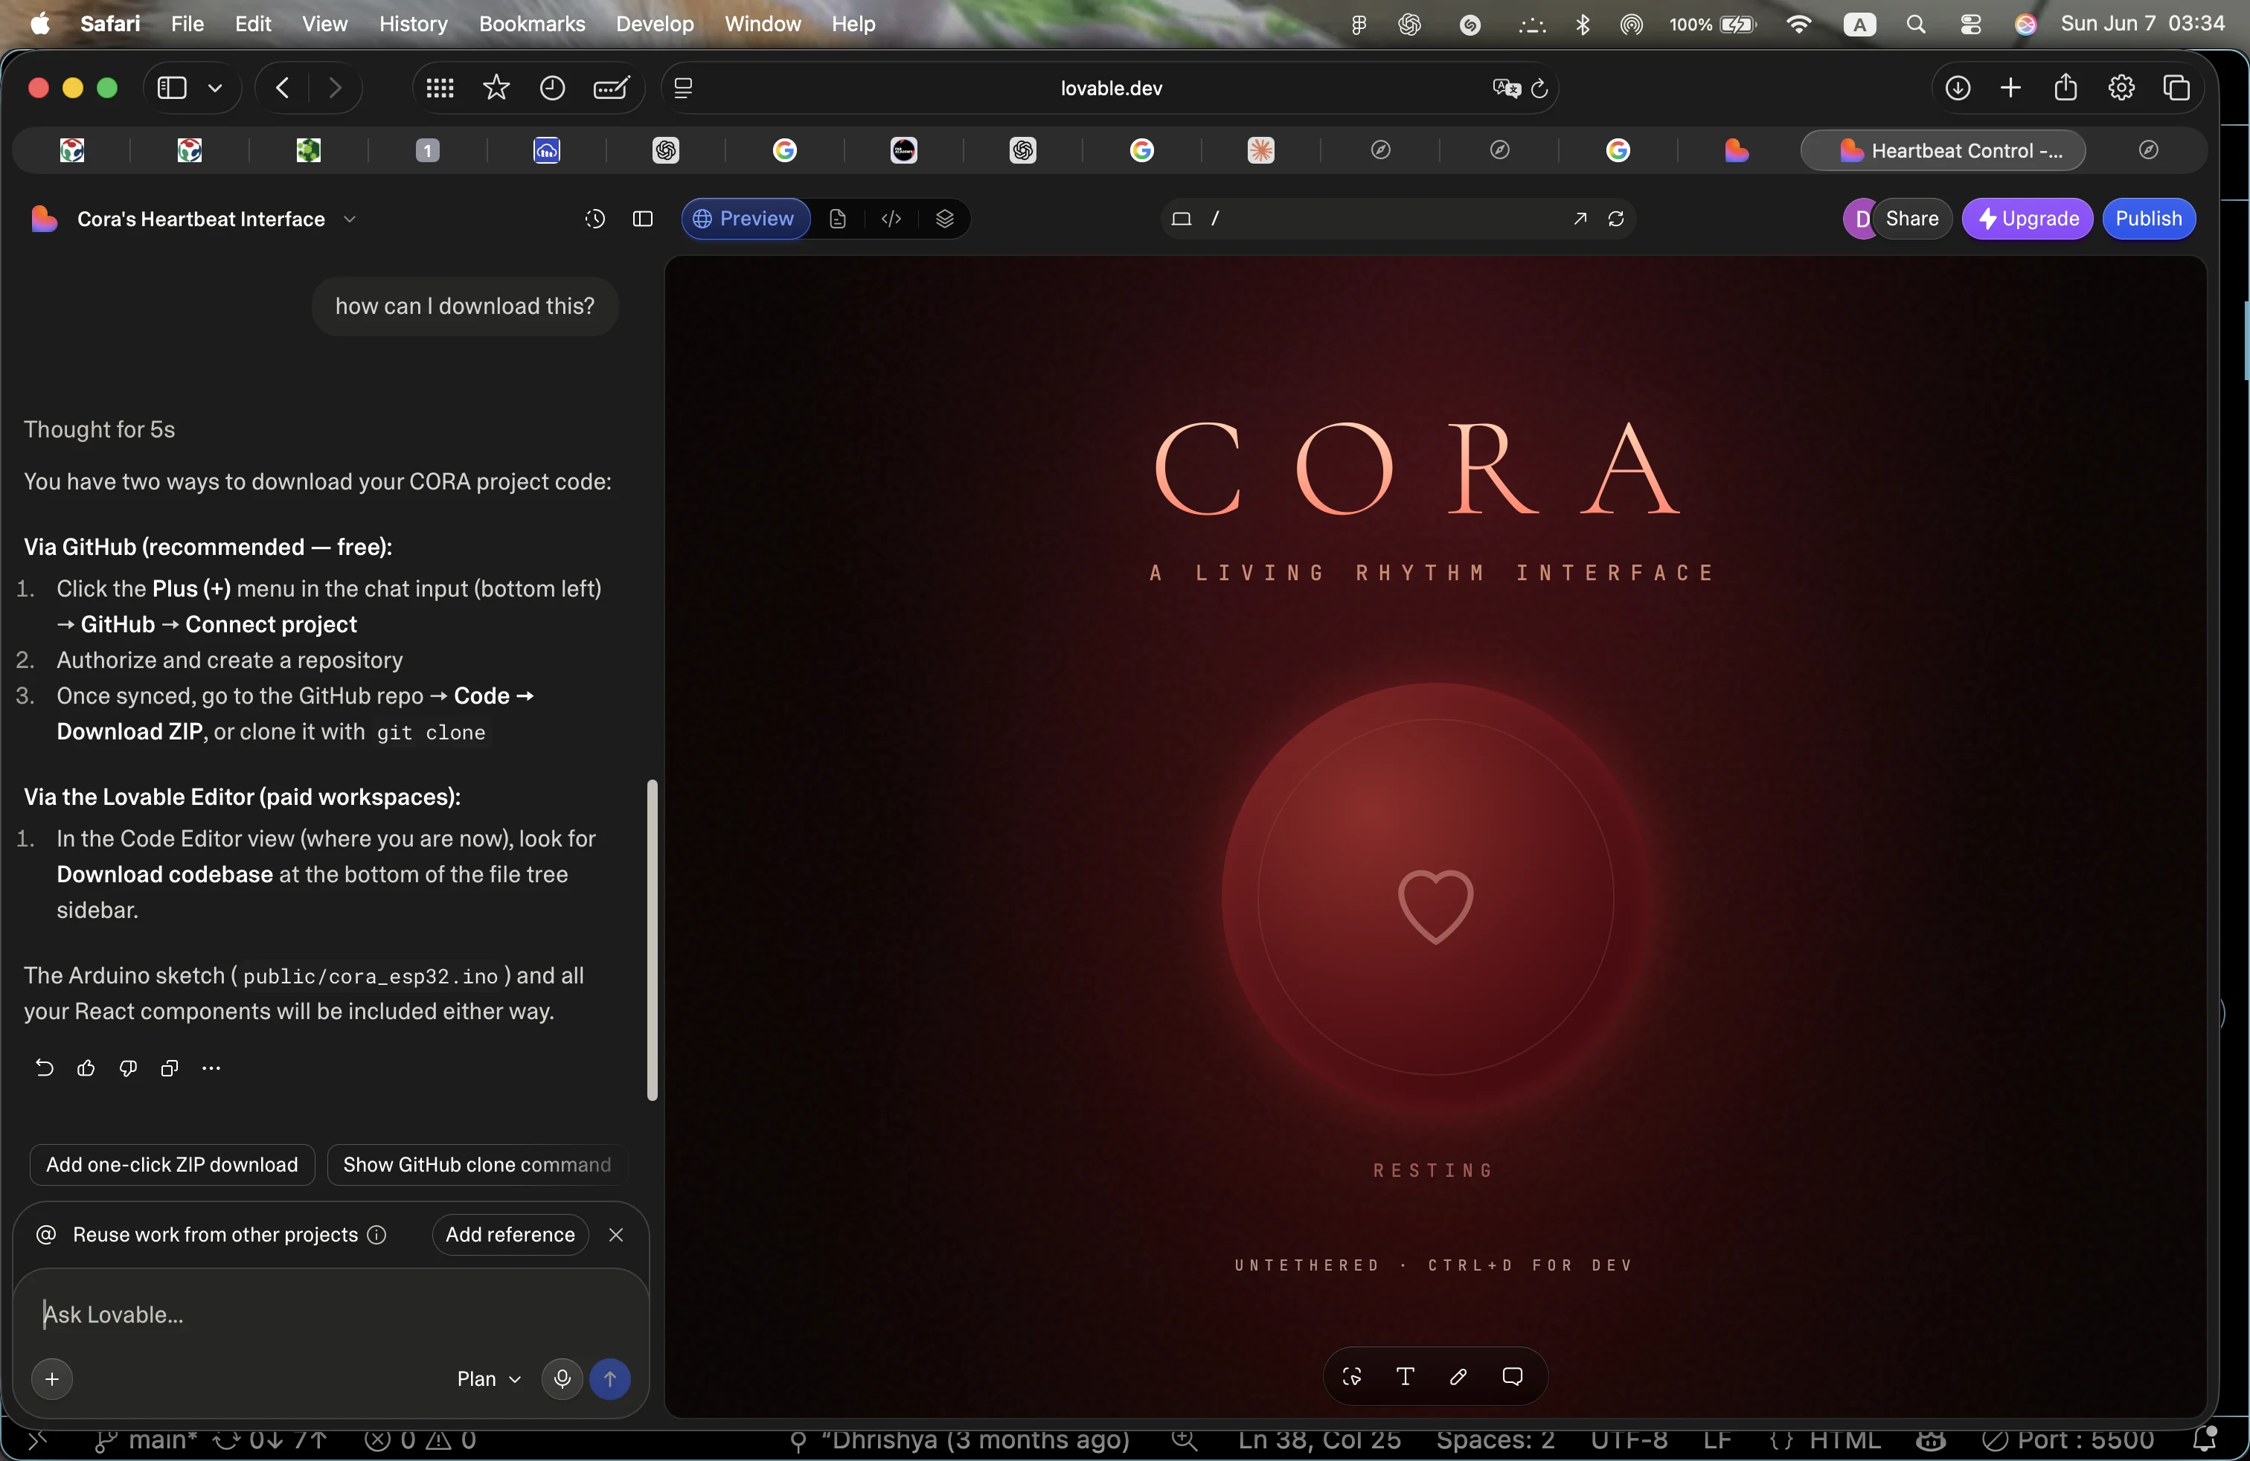Image resolution: width=2250 pixels, height=1461 pixels.
Task: Send the message with the arrow button
Action: (x=610, y=1380)
